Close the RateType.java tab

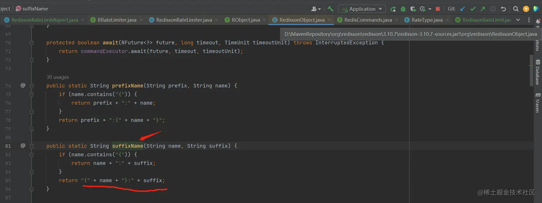click(447, 20)
